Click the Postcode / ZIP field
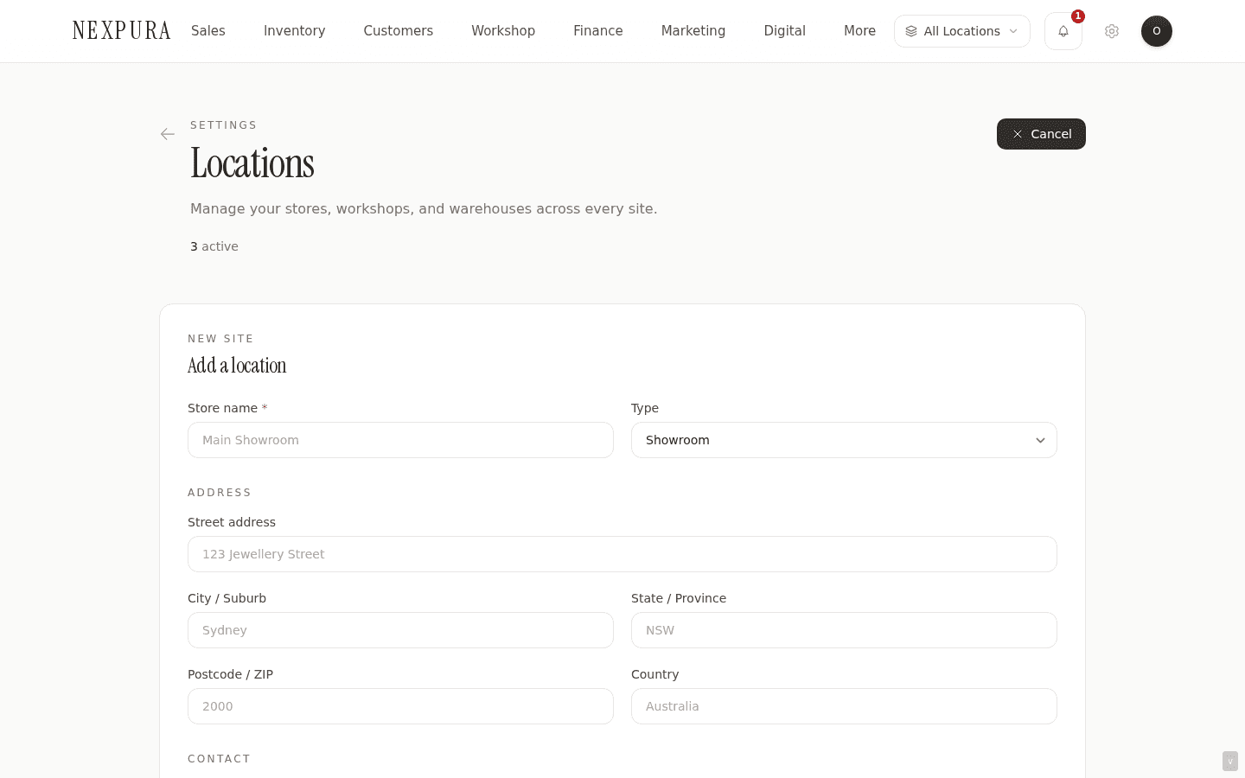Screen dimensions: 1245x778 [x=400, y=706]
